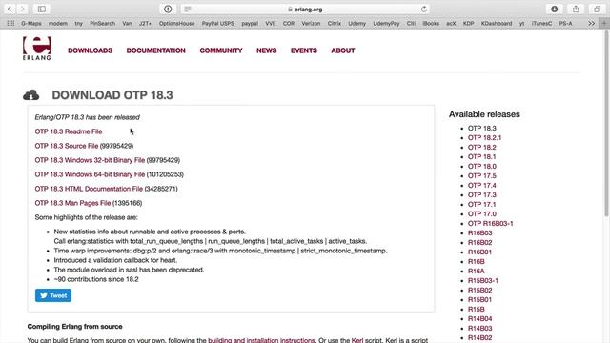
Task: Reload the erlang.org page
Action: tap(424, 9)
